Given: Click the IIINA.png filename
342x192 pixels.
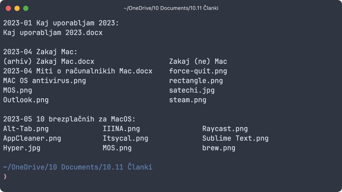Looking at the screenshot, I should point(121,129).
